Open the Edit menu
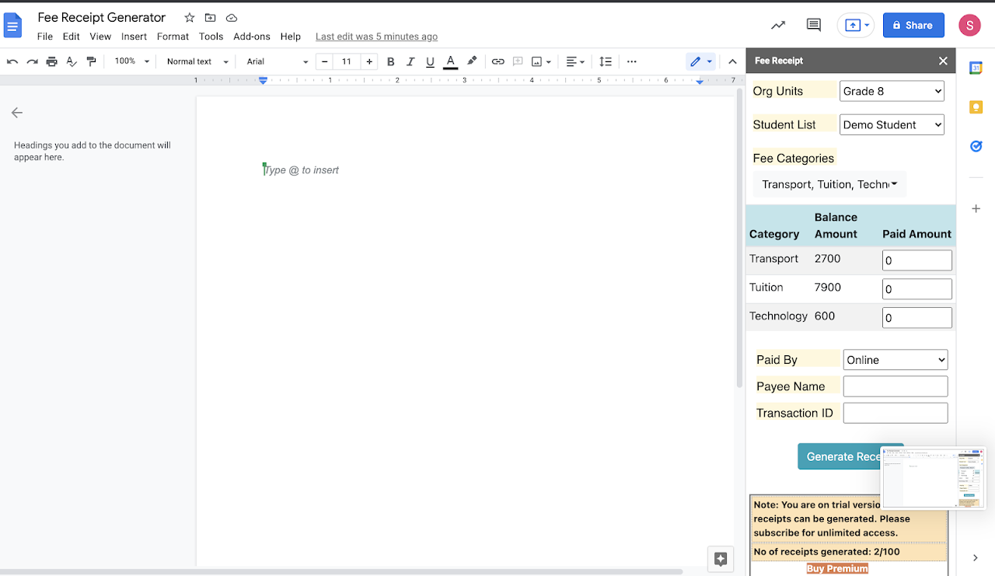995x576 pixels. coord(72,37)
